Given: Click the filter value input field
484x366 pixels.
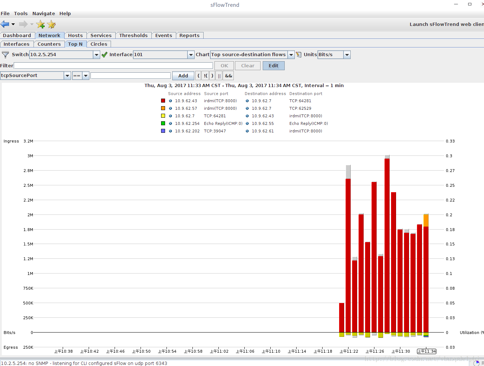Looking at the screenshot, I should click(x=130, y=76).
